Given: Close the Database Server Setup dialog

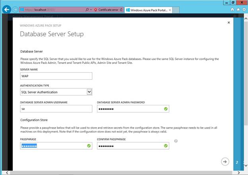Looking at the screenshot, I should 229,23.
